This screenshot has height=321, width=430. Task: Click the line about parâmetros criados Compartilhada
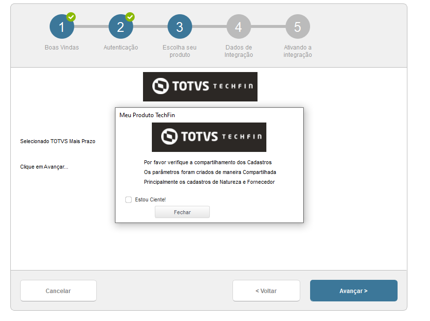click(x=210, y=172)
